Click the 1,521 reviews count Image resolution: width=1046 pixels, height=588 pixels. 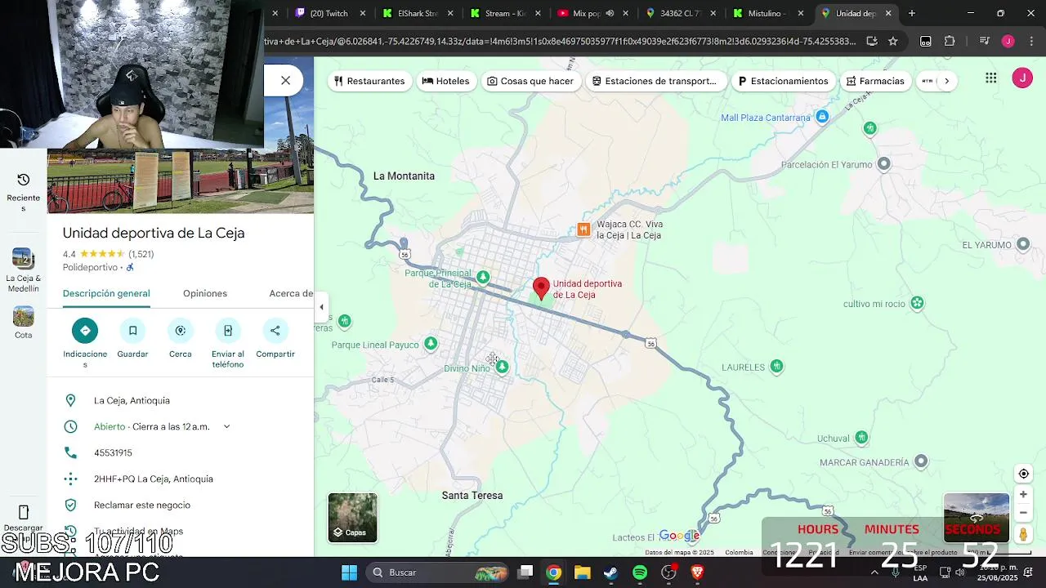pyautogui.click(x=141, y=254)
